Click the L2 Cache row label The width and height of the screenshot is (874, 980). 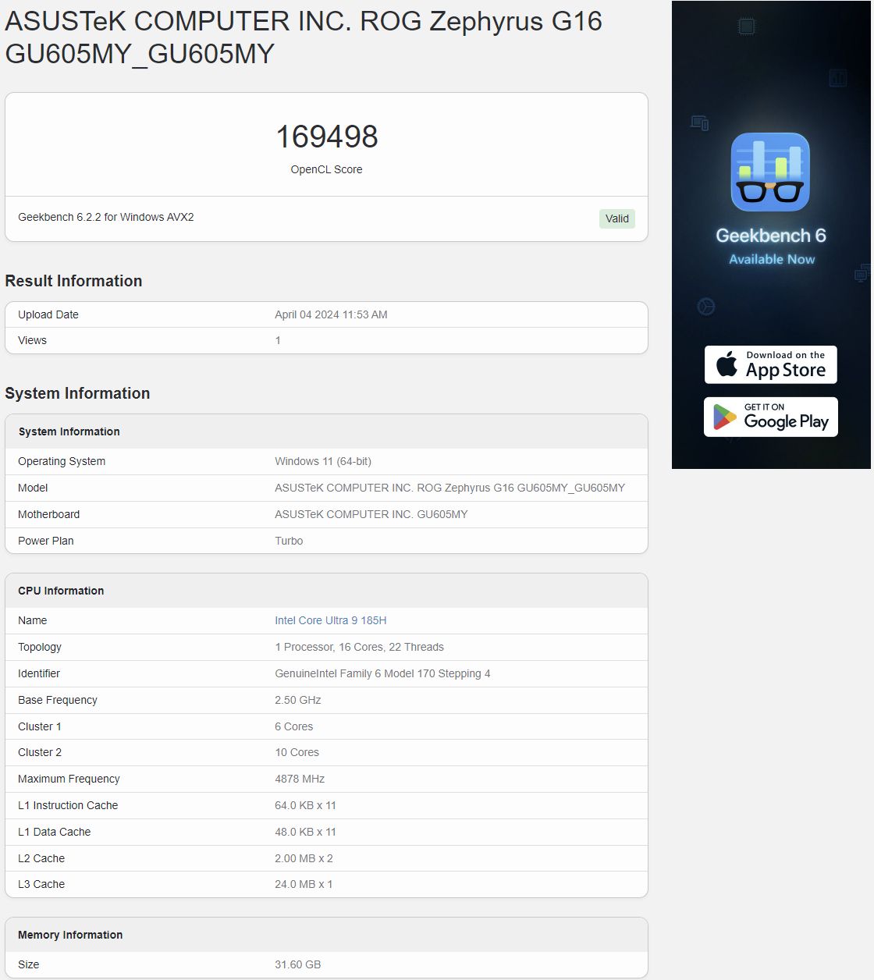pyautogui.click(x=41, y=858)
